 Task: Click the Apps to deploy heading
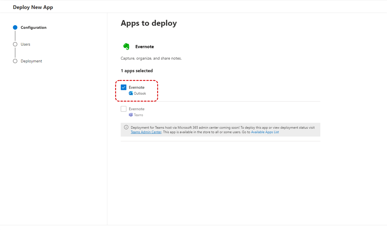coord(149,23)
